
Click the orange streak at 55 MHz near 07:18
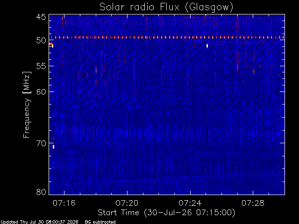coord(96,70)
